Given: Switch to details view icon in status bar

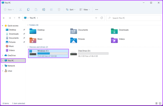Looking at the screenshot, I should tap(156, 103).
